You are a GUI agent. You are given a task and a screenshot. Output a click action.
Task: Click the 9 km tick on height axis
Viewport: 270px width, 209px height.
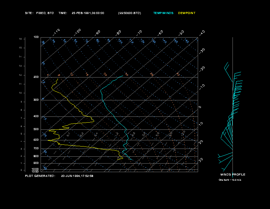point(21,102)
